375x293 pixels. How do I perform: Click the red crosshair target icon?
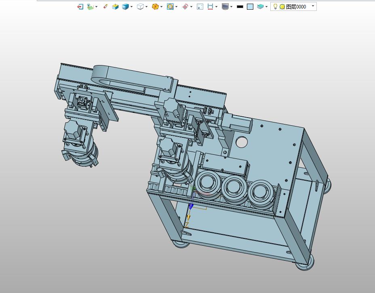185,6
